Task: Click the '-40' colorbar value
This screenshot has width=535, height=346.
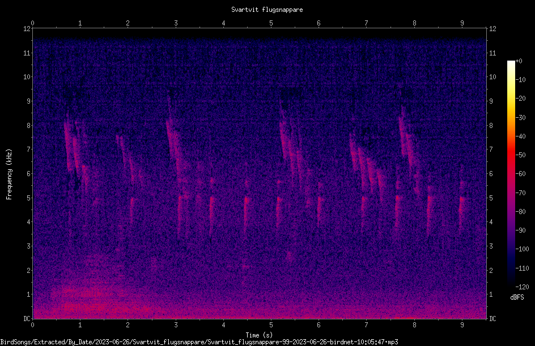Action: tap(521, 136)
